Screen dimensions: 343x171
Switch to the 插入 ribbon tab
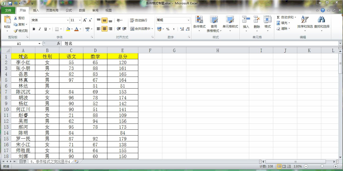35,10
